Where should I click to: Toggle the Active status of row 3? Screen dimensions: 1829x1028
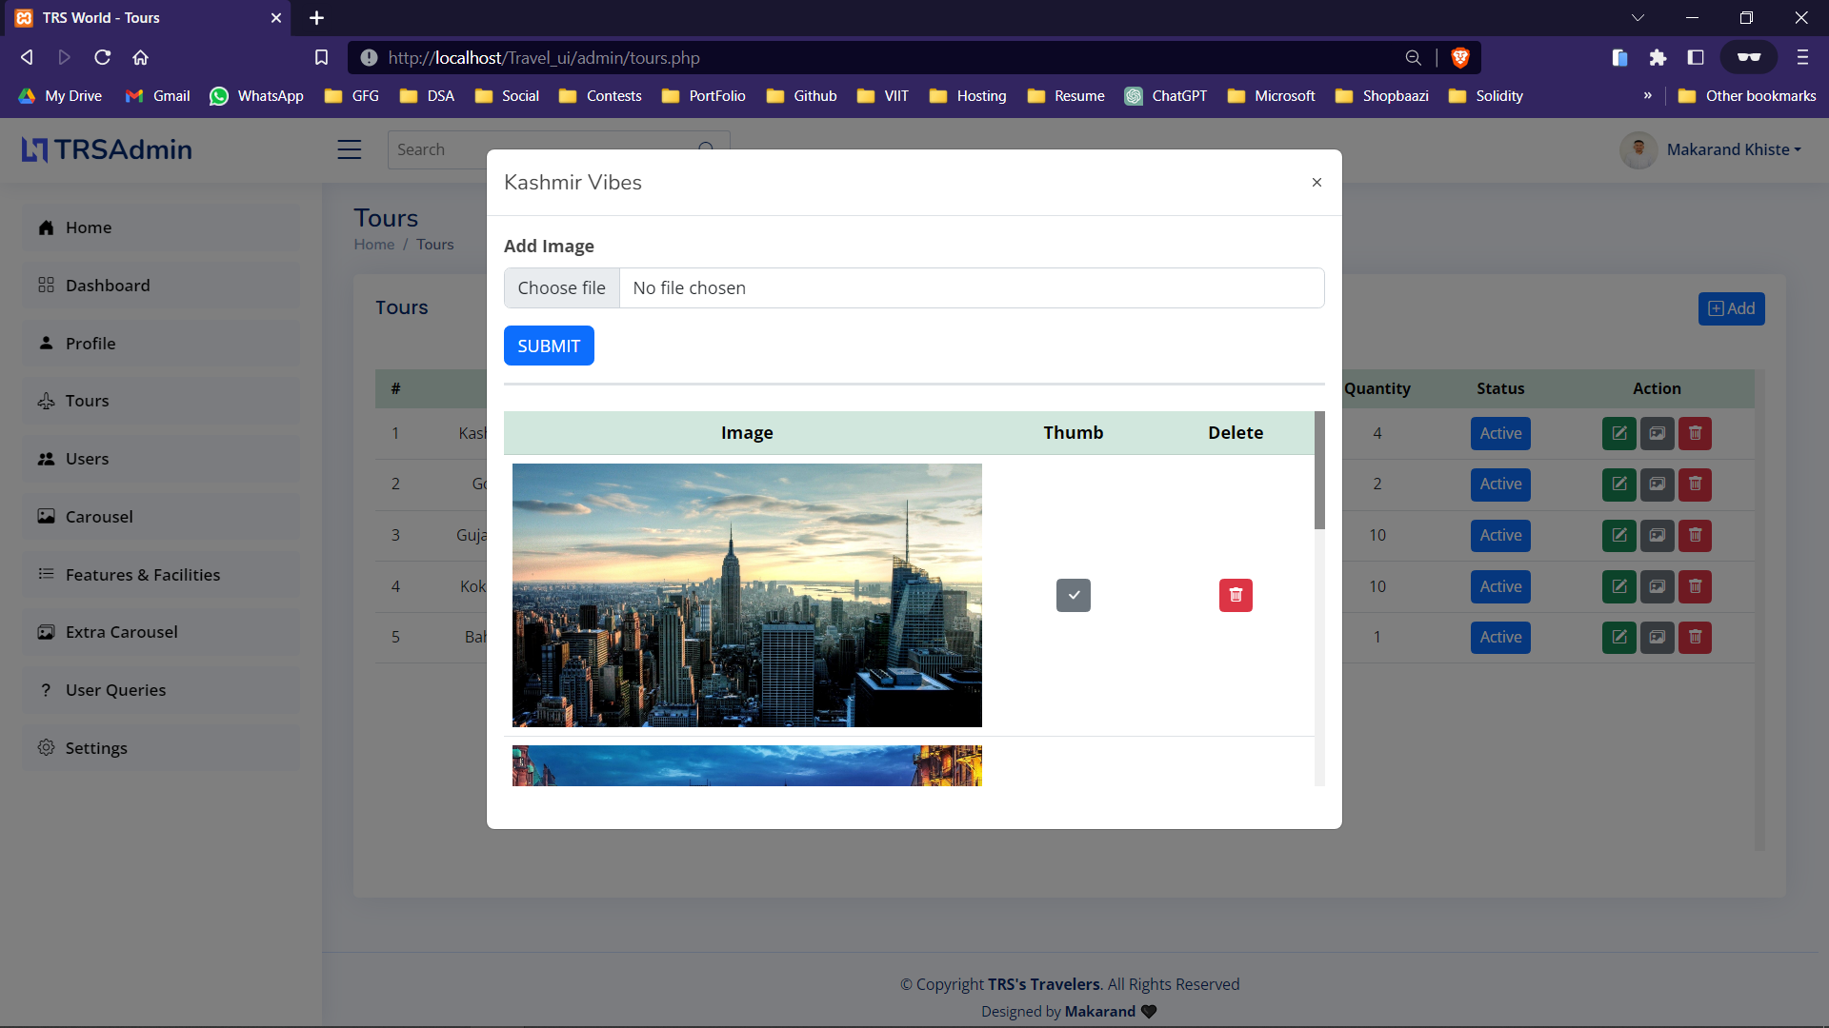1500,535
